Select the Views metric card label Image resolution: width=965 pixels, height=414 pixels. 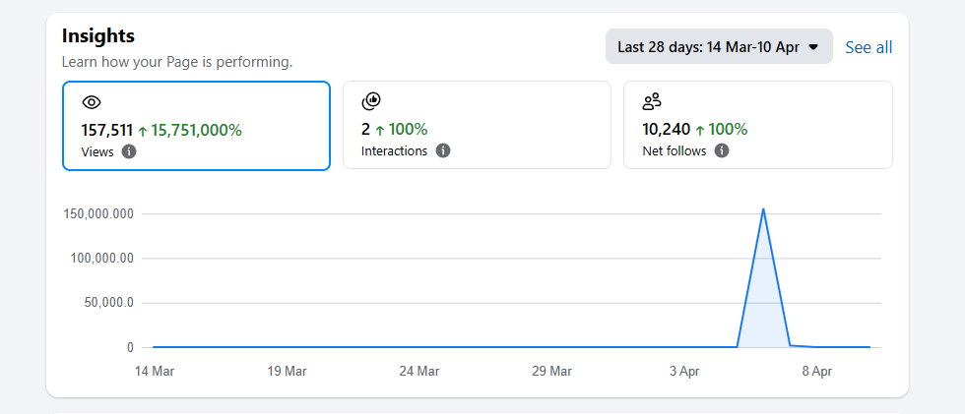[97, 151]
